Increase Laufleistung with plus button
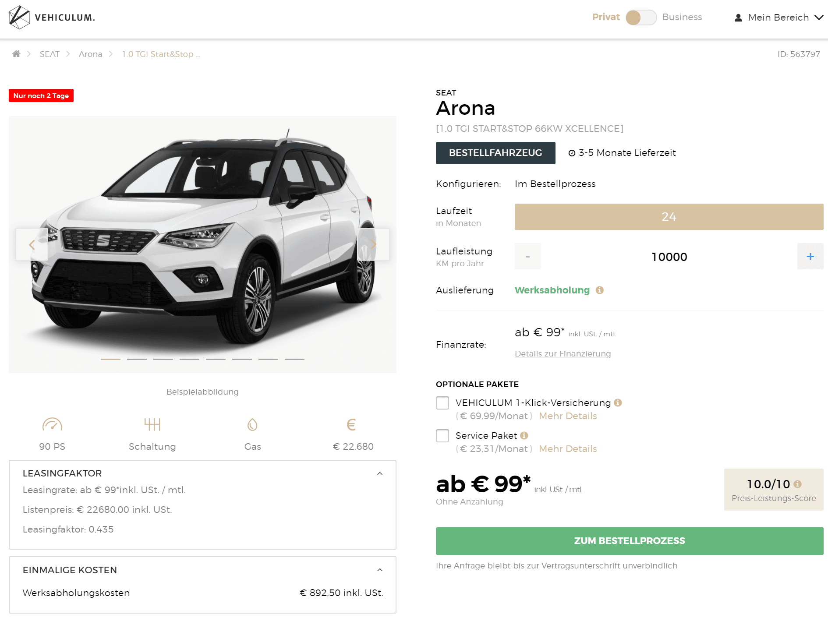This screenshot has width=828, height=621. (x=810, y=256)
